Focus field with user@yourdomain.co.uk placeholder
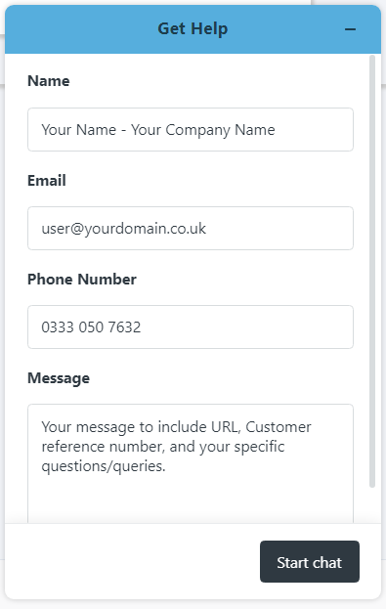386x609 pixels. (191, 228)
